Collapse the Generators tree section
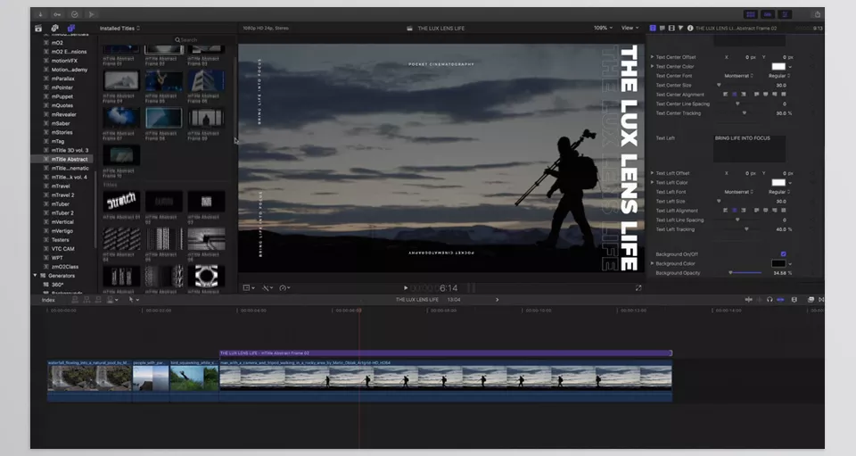The image size is (856, 456). (x=36, y=276)
